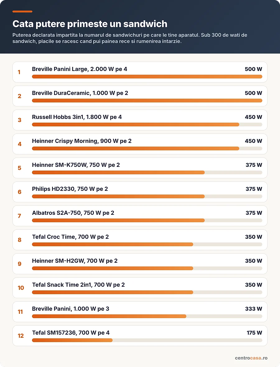Click the title Cata putere primeste un sandwich
Screen dimensions: 280x367
pyautogui.click(x=90, y=24)
